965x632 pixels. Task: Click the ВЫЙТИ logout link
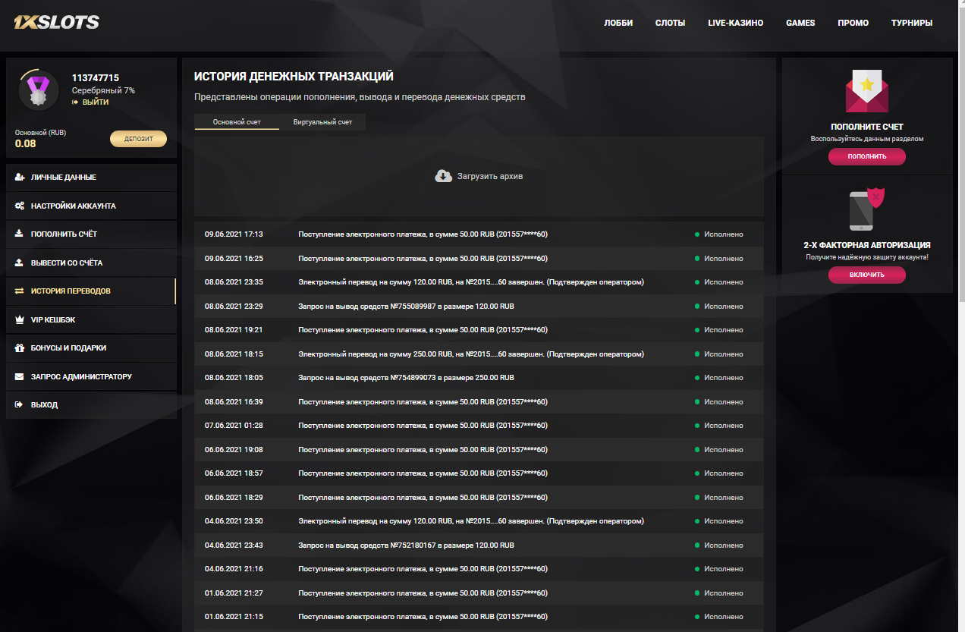tap(95, 102)
